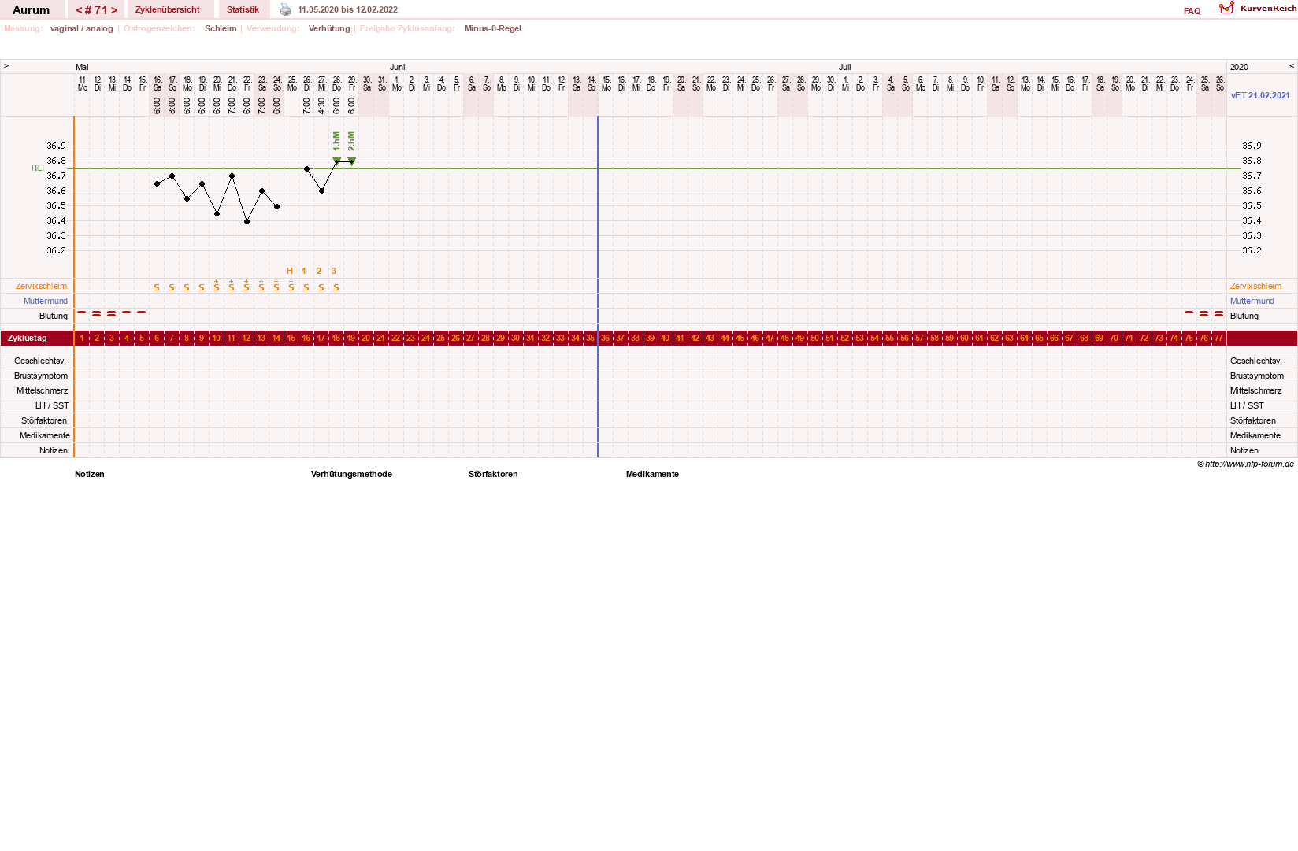Click the left Blutung row label
This screenshot has width=1298, height=851.
tap(54, 316)
